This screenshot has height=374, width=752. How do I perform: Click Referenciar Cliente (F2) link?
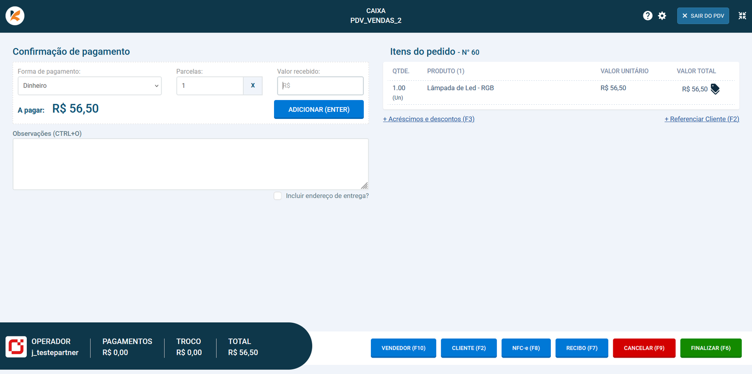[702, 119]
